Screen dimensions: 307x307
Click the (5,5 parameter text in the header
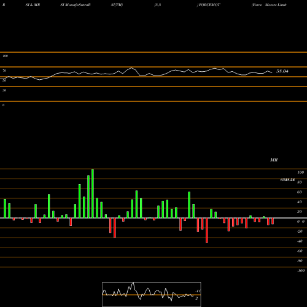[x=158, y=5]
